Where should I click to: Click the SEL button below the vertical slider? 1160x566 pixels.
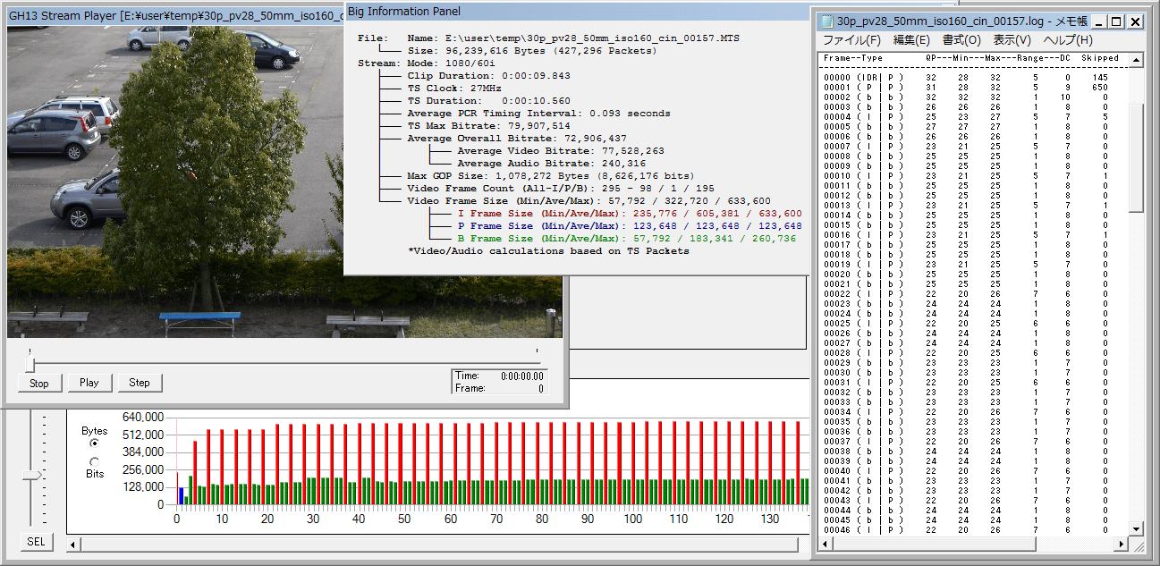pos(35,542)
